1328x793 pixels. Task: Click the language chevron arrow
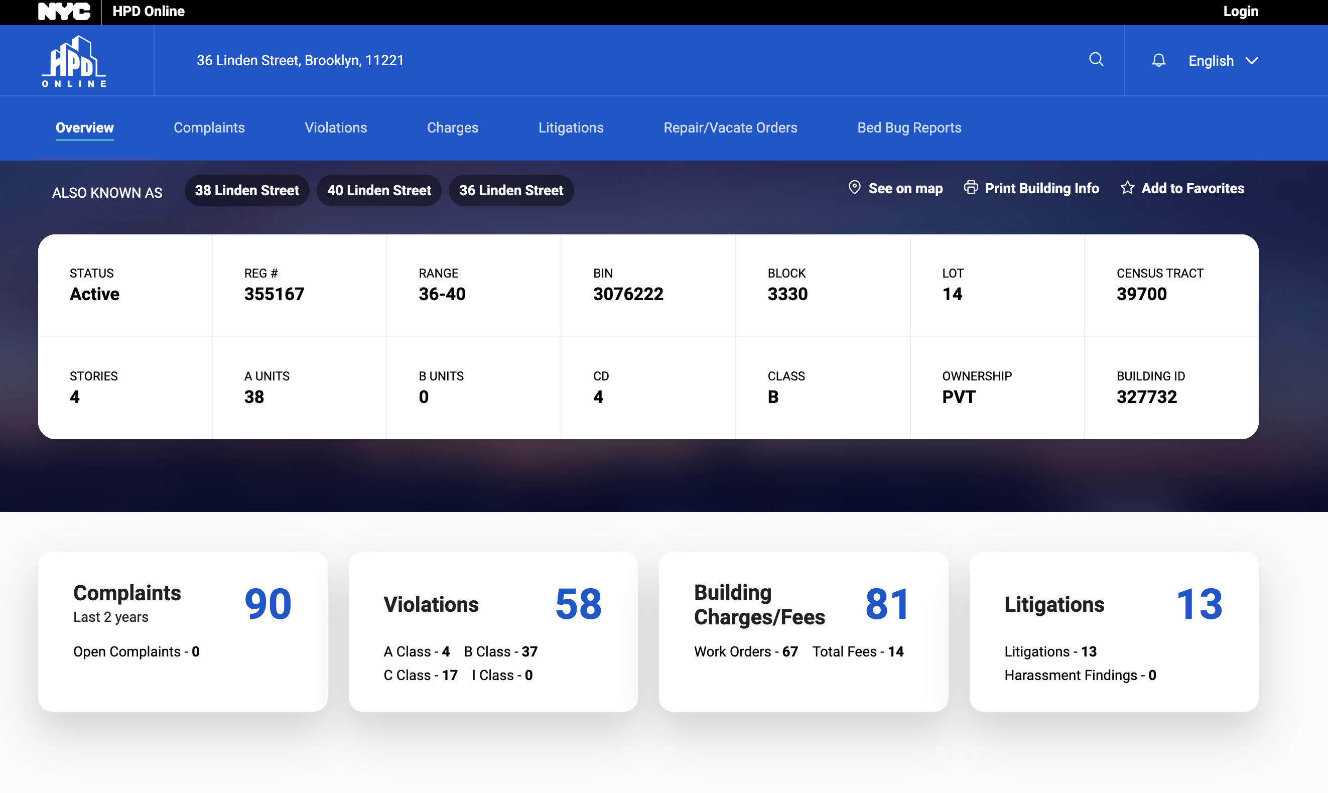click(1251, 61)
